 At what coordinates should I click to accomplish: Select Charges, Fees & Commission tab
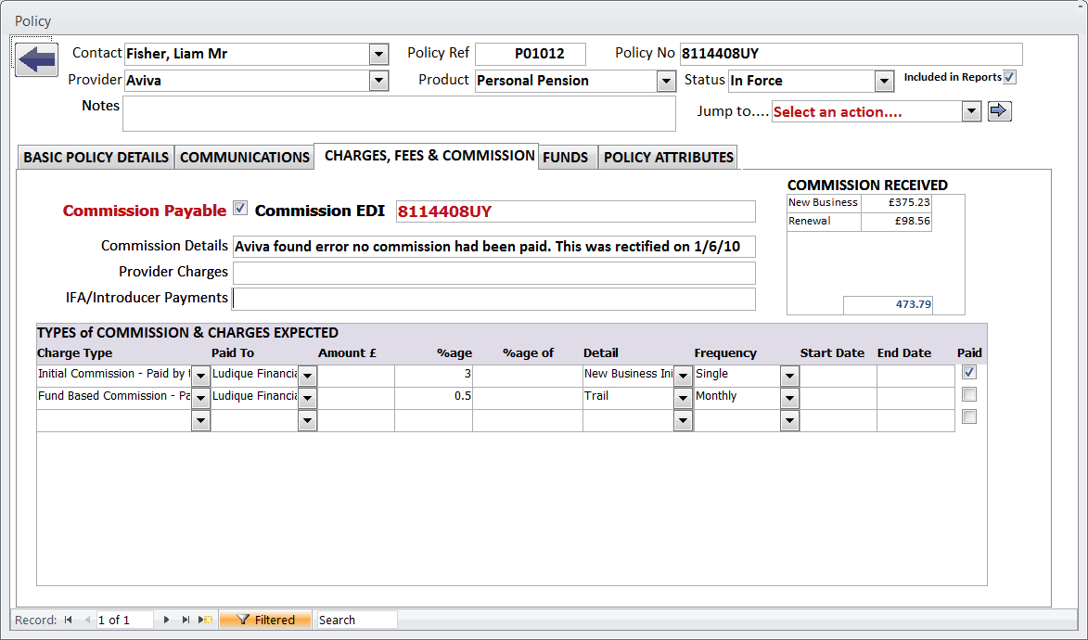[x=429, y=156]
